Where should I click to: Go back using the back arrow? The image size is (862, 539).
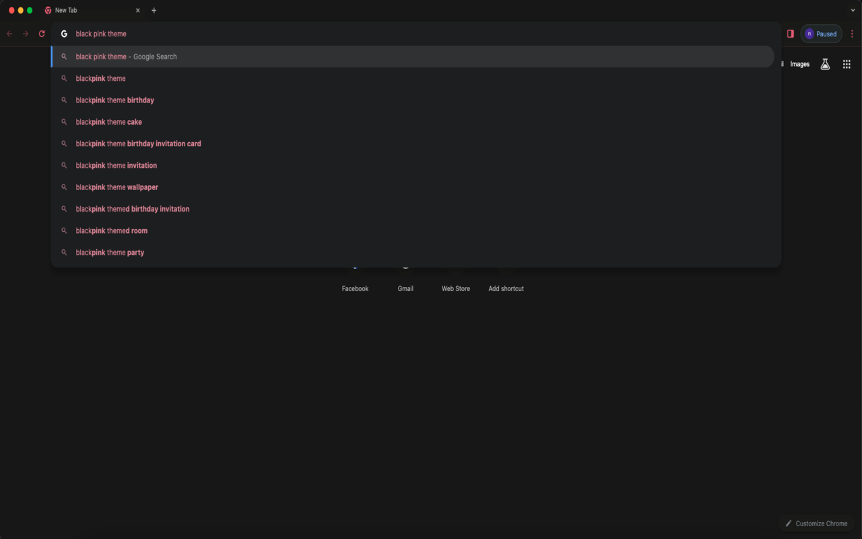(9, 34)
